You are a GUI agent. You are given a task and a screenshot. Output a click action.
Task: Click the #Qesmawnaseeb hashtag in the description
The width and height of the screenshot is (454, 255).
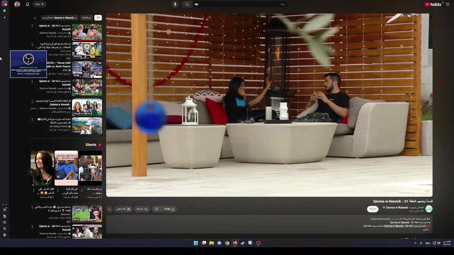coord(380,219)
